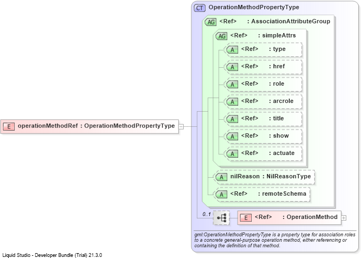This screenshot has height=258, width=361.
Task: Select the ': remoteSchema' label
Action: [282, 193]
